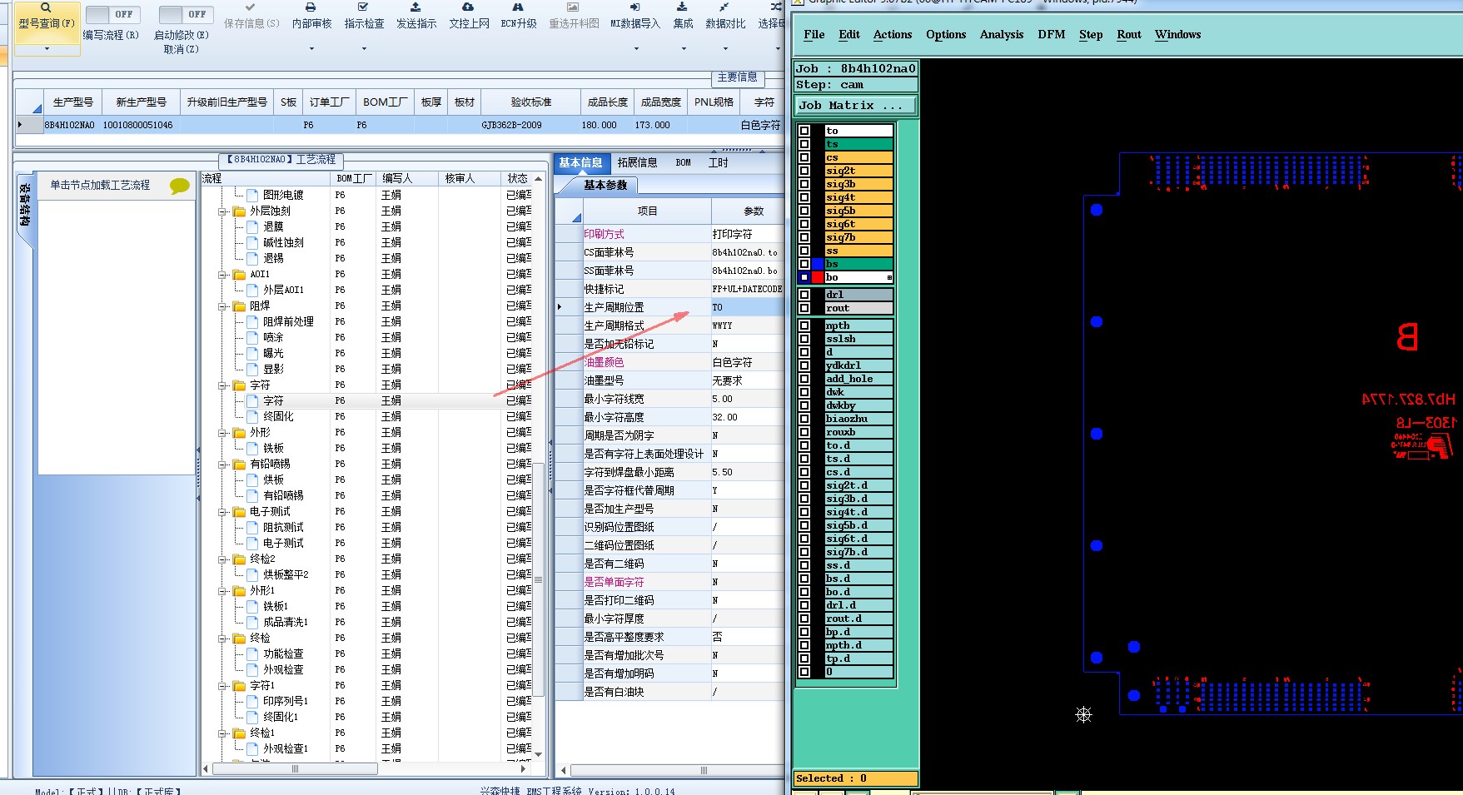Click the 发送指示 upload icon
The height and width of the screenshot is (795, 1463).
416,7
